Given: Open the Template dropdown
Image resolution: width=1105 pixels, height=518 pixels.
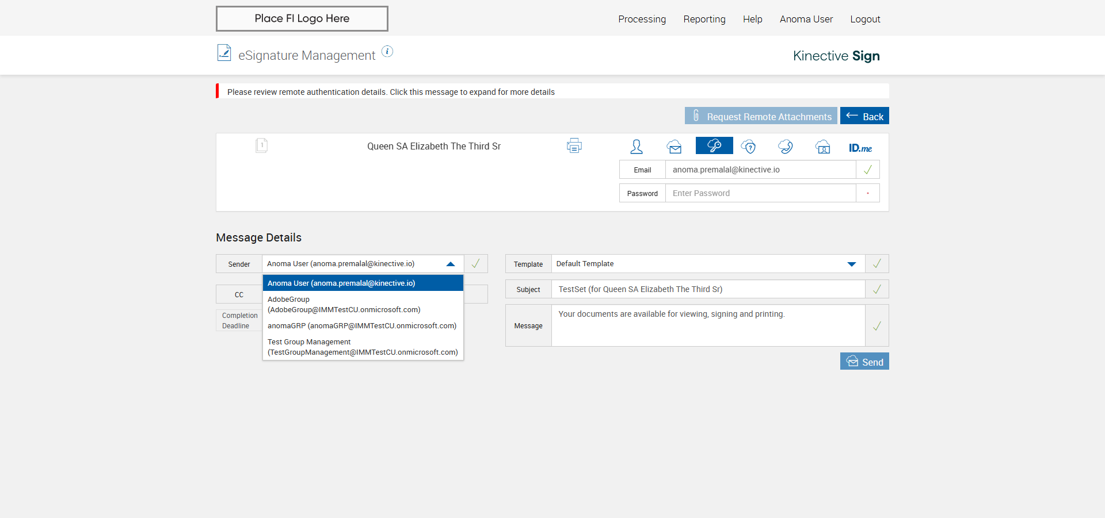Looking at the screenshot, I should (x=851, y=264).
